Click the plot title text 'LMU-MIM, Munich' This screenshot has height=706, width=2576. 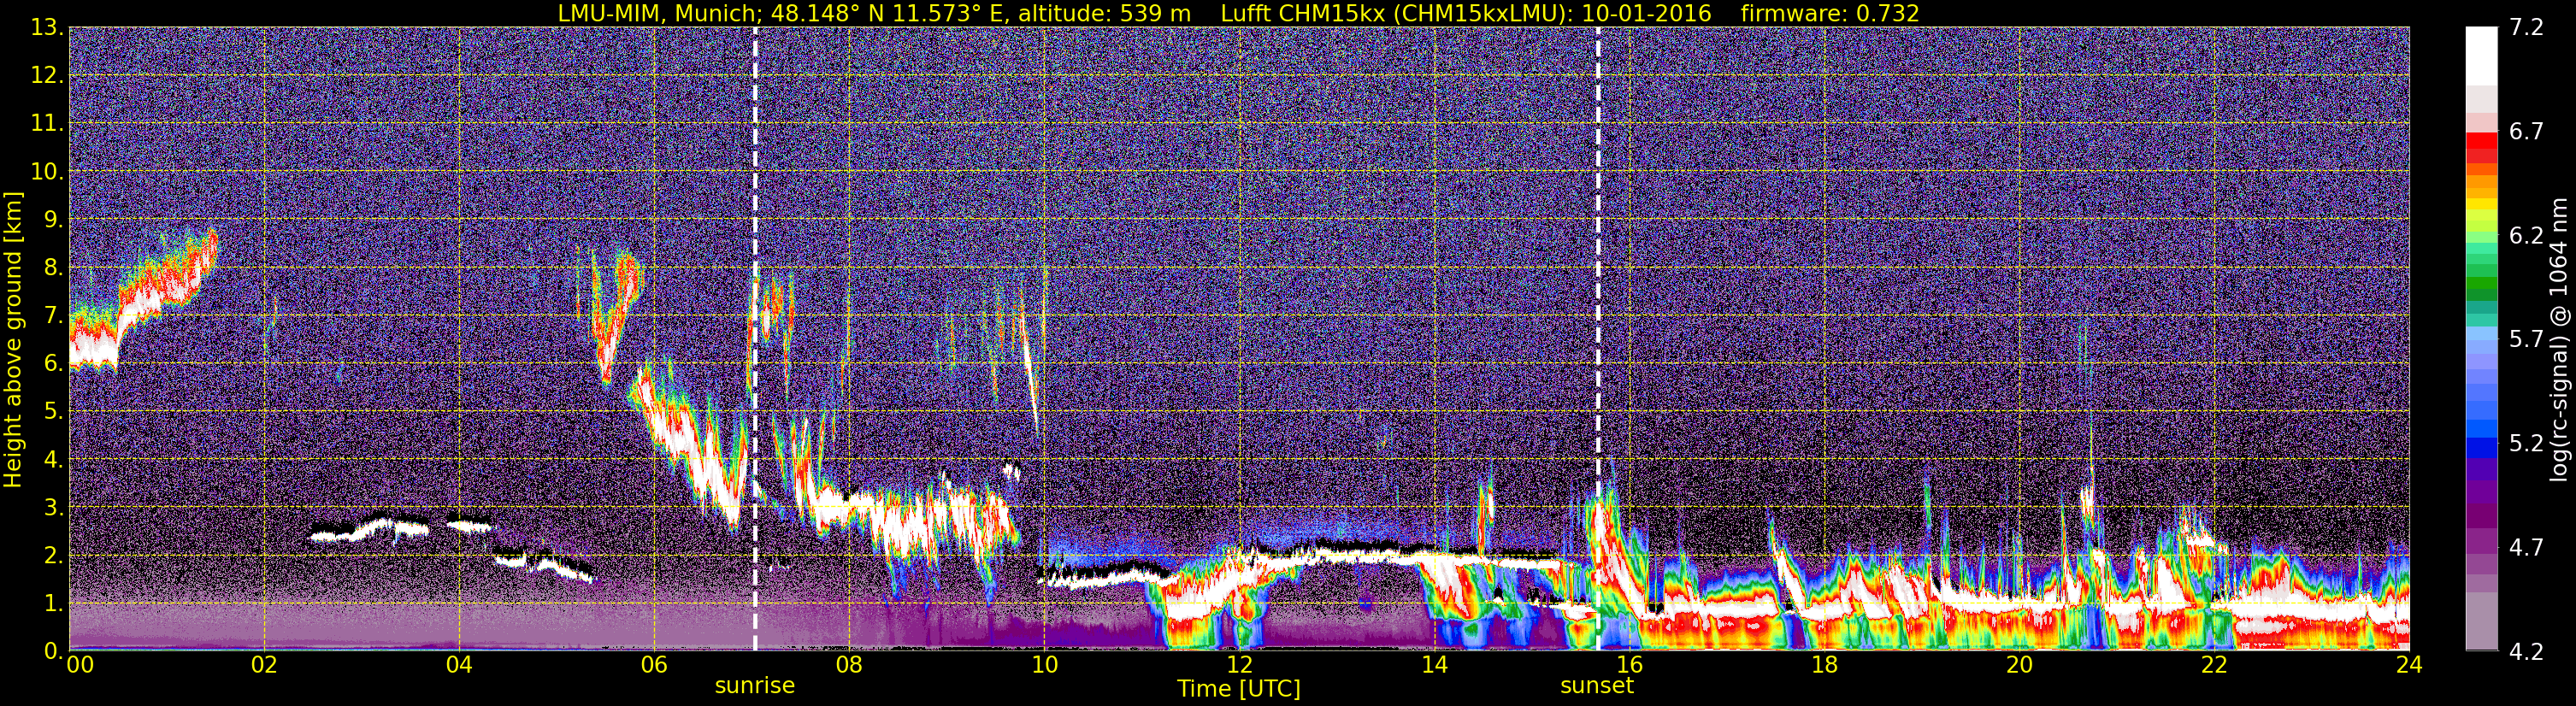click(660, 13)
